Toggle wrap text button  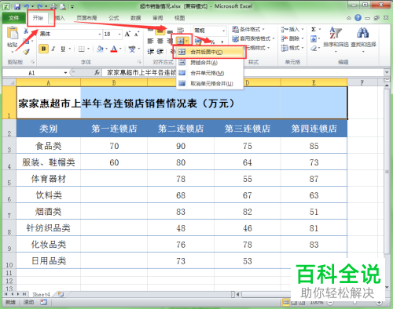coord(181,31)
